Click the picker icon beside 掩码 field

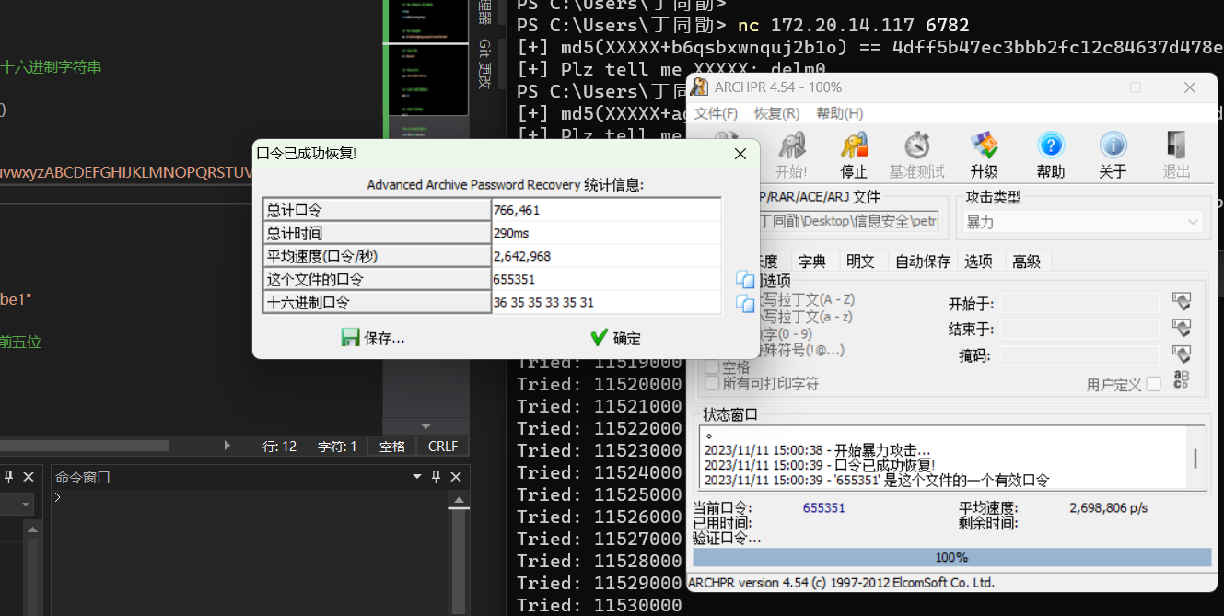[x=1182, y=354]
